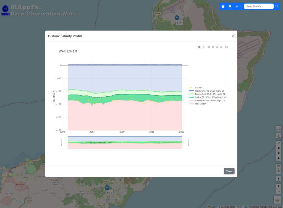
Task: Expand the links dropdown in navbar
Action: 238,6
